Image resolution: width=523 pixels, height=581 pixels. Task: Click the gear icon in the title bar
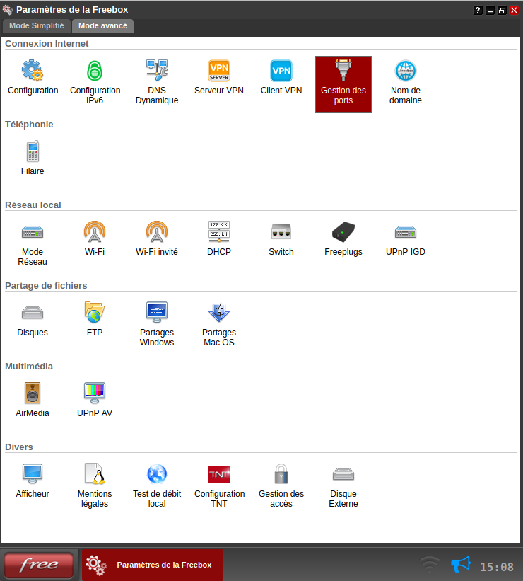(x=8, y=10)
